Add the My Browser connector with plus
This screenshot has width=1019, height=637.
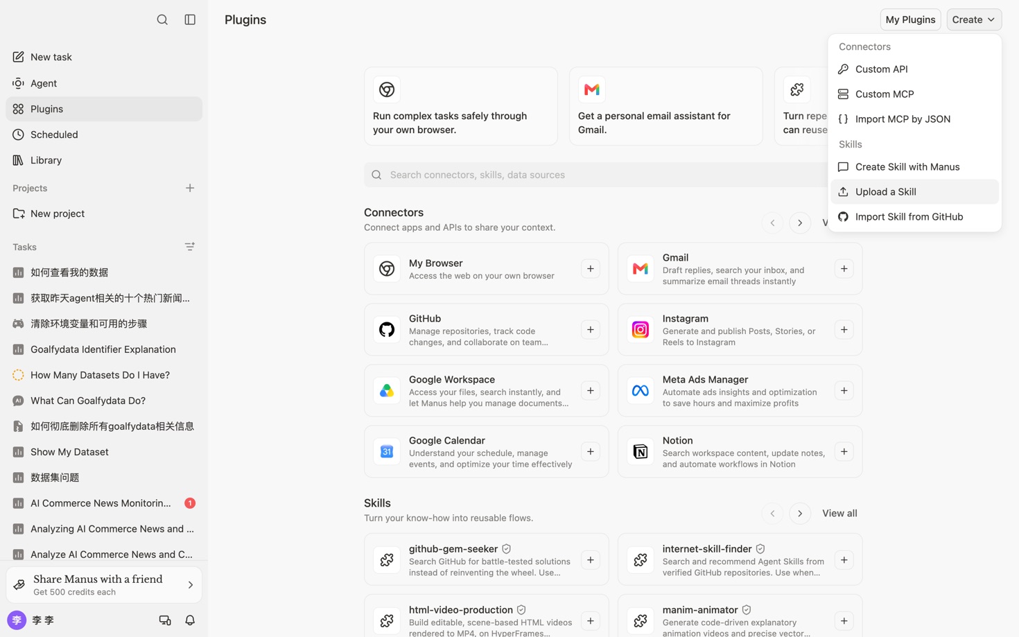tap(591, 269)
